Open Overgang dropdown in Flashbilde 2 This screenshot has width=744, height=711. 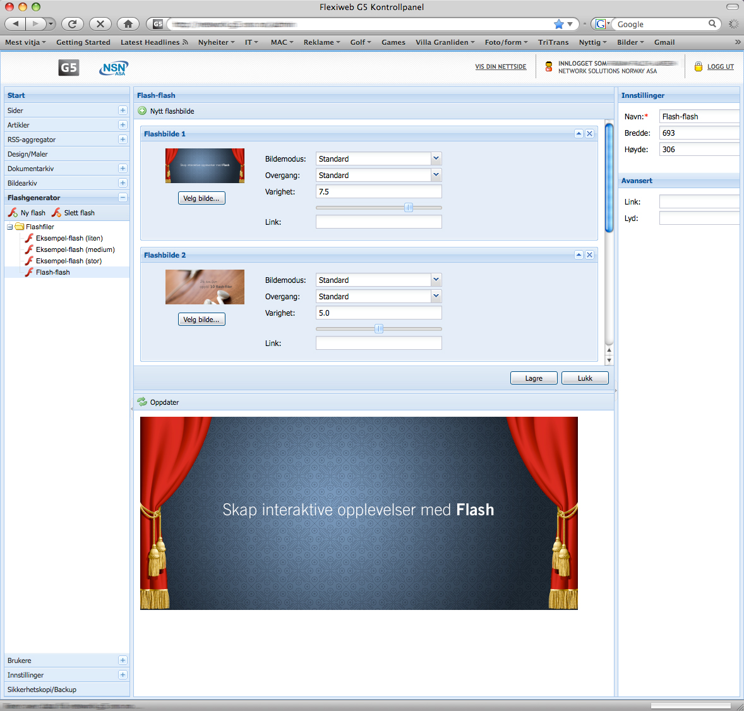pos(436,296)
